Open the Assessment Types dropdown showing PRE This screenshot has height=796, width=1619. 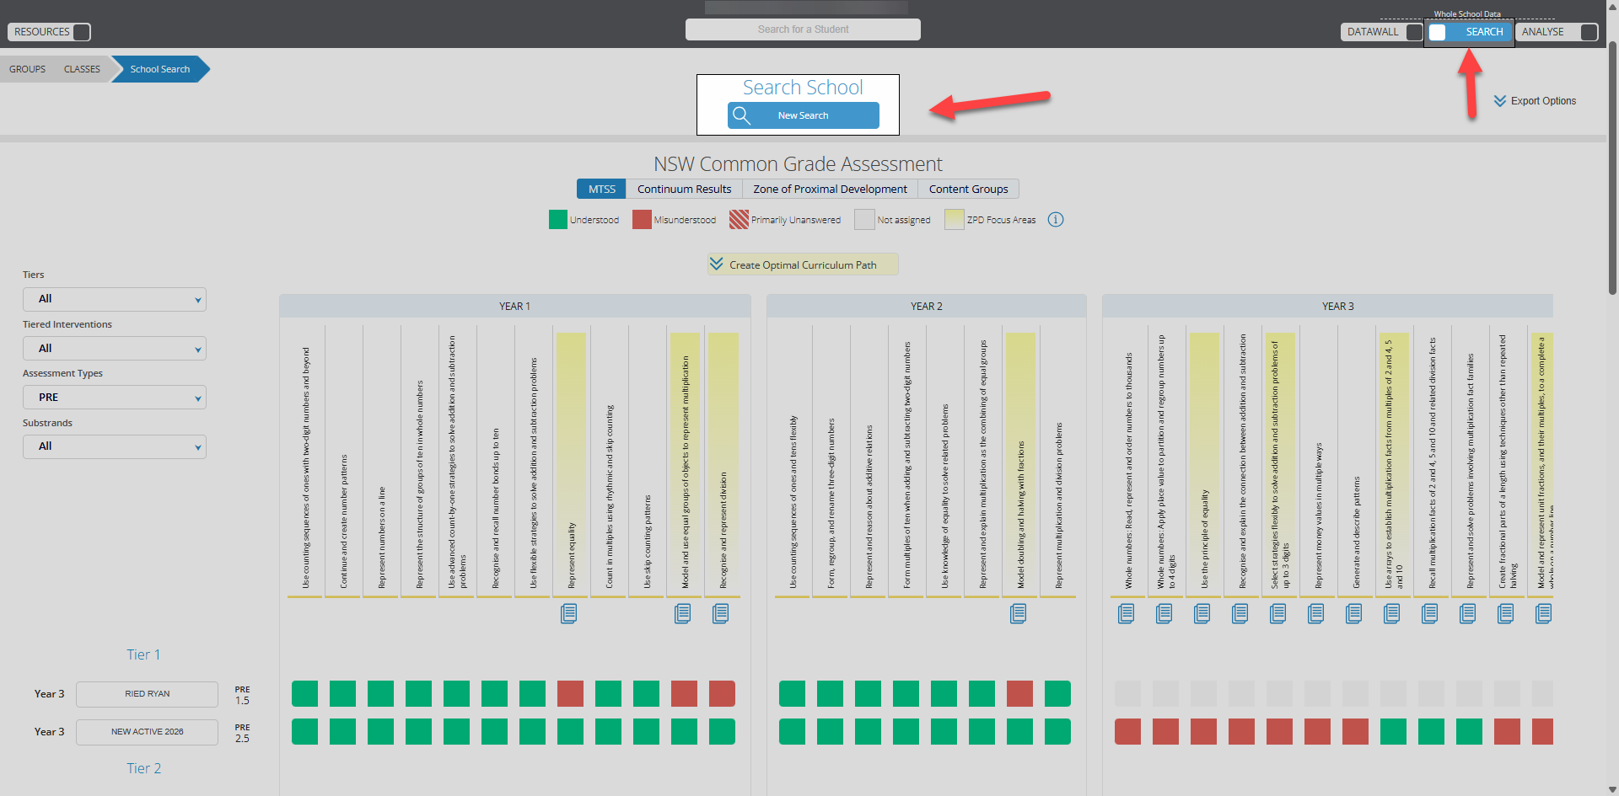coord(115,398)
